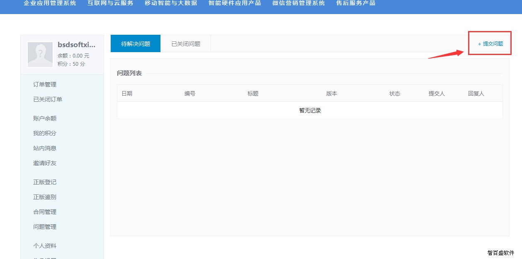Image resolution: width=522 pixels, height=259 pixels.
Task: Open 合同管理 in sidebar
Action: point(45,212)
